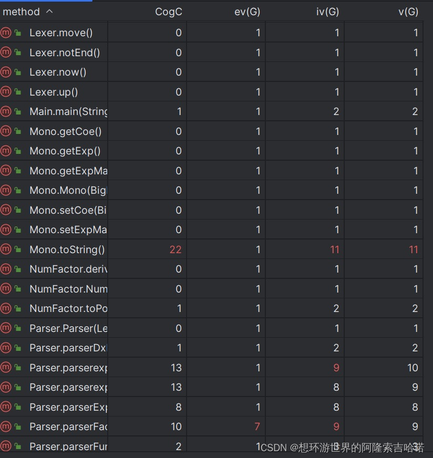Click the red CogC value 22
The image size is (433, 458).
pyautogui.click(x=176, y=249)
